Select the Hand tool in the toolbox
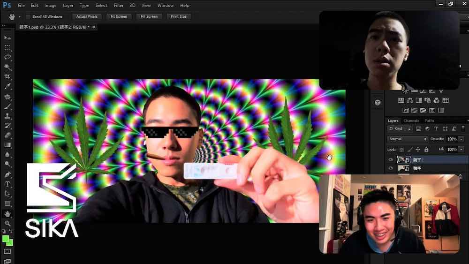469x264 pixels. coord(8,214)
